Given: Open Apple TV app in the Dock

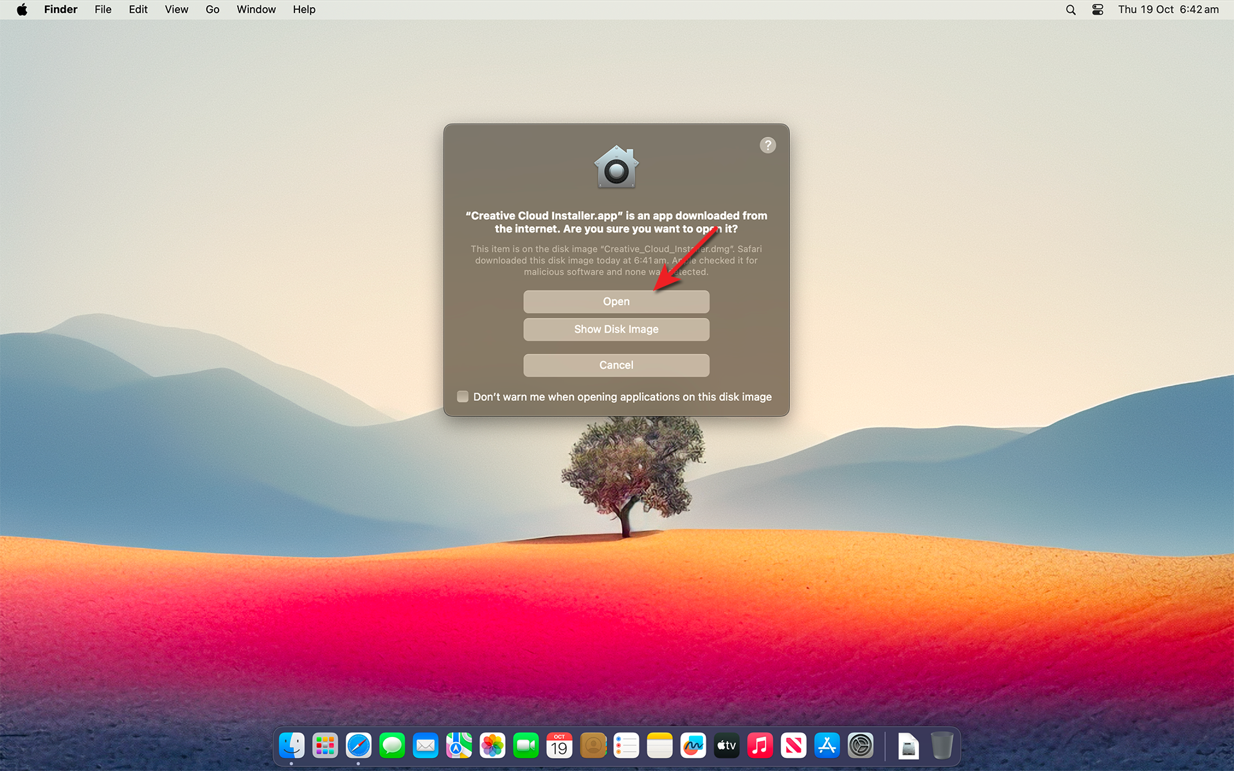Looking at the screenshot, I should point(727,745).
